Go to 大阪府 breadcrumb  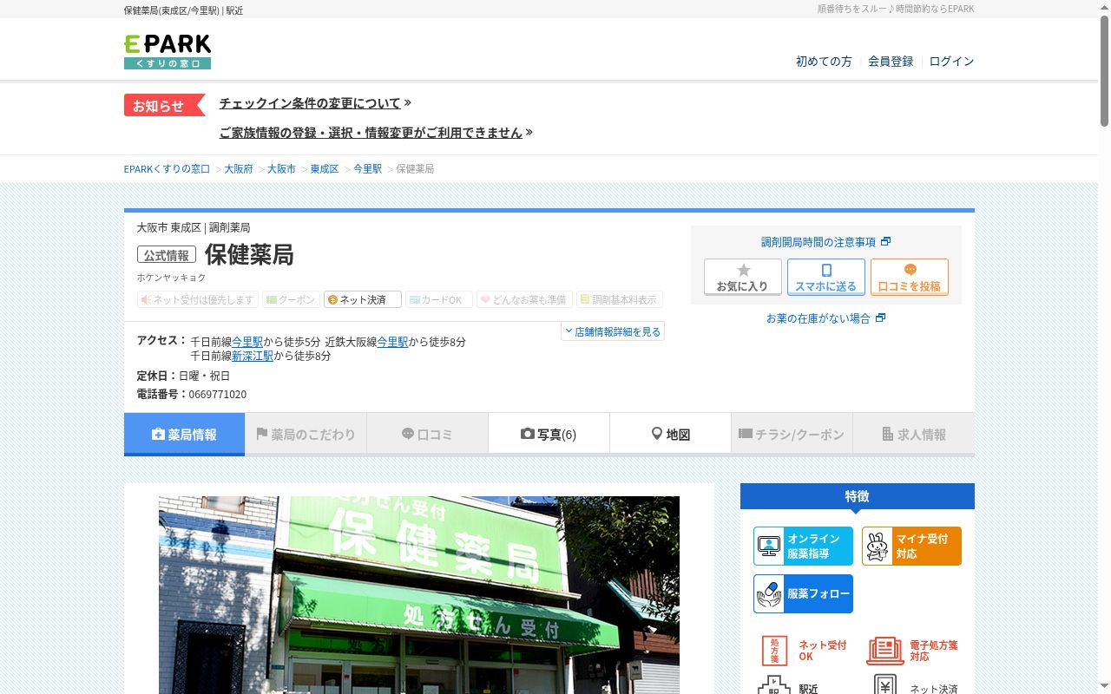point(239,169)
